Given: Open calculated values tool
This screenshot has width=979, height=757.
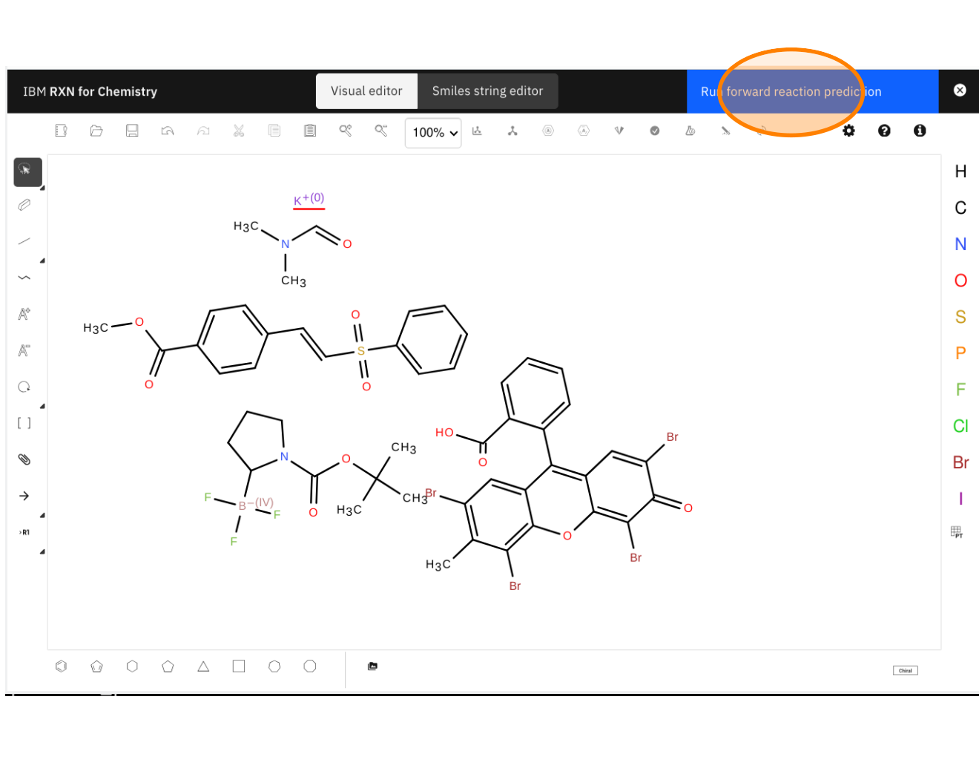Looking at the screenshot, I should tap(690, 131).
